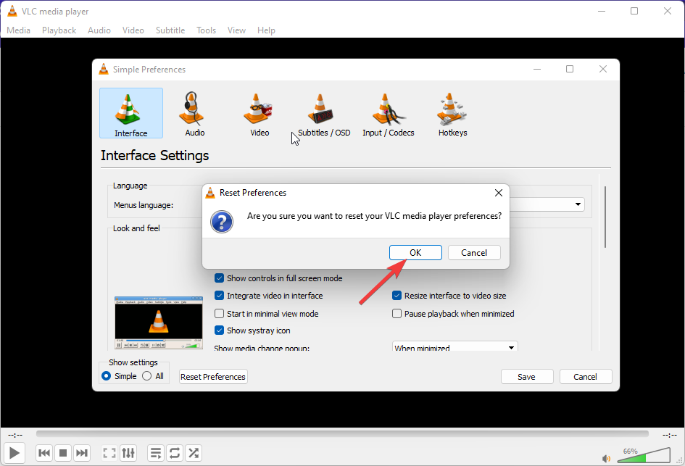Enable Start in minimal view mode
The image size is (685, 466).
click(x=220, y=314)
